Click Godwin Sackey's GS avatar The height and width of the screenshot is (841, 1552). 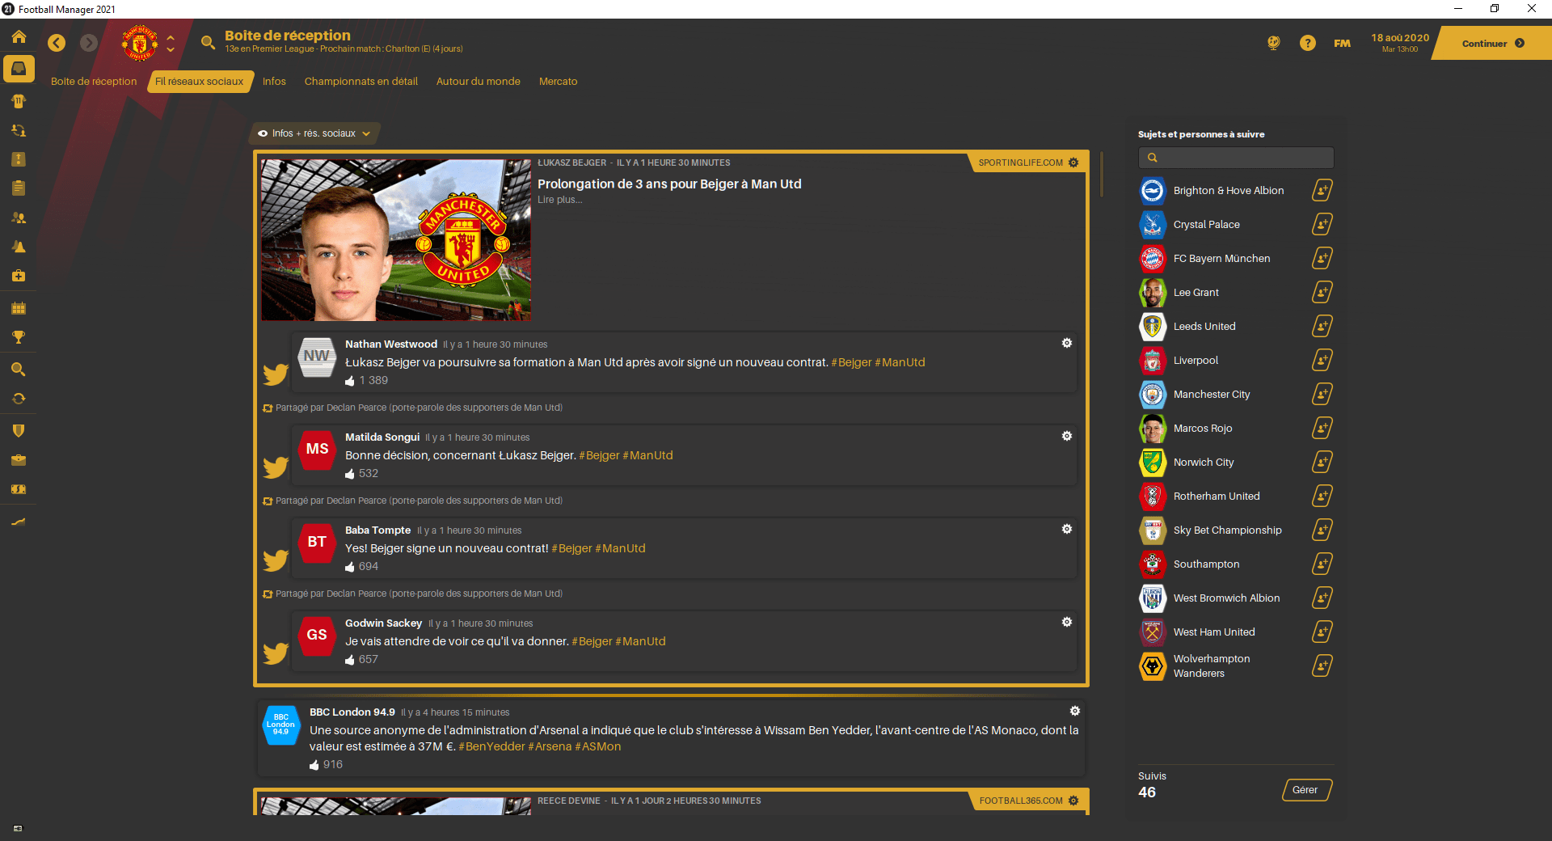tap(317, 635)
